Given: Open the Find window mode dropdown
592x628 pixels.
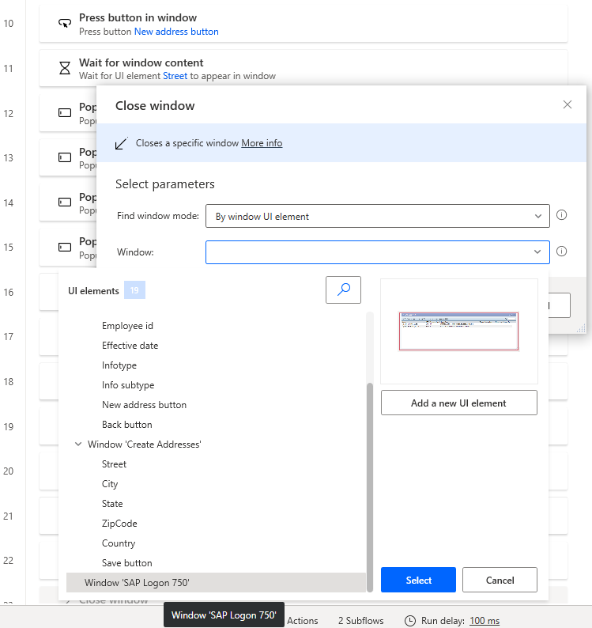Looking at the screenshot, I should point(378,216).
